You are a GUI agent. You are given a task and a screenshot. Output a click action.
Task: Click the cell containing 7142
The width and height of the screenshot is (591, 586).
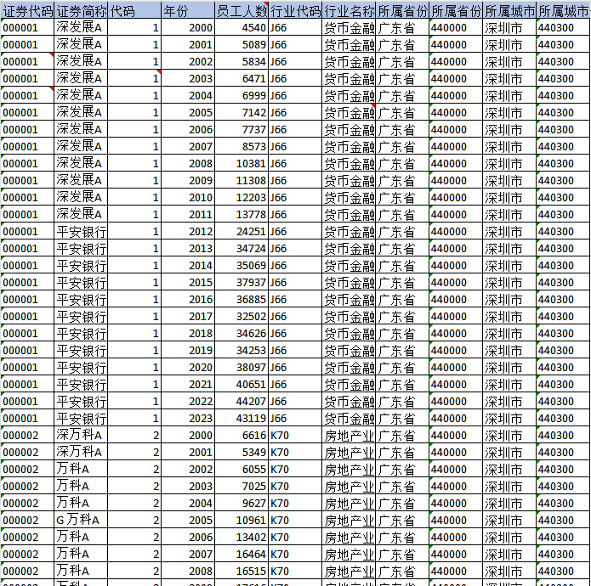pyautogui.click(x=242, y=112)
